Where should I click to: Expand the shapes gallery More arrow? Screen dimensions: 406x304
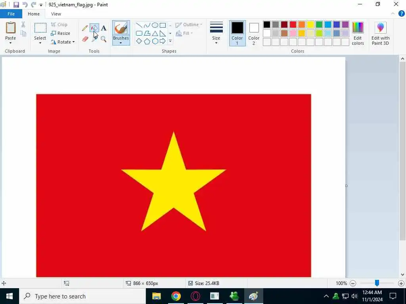click(x=170, y=41)
